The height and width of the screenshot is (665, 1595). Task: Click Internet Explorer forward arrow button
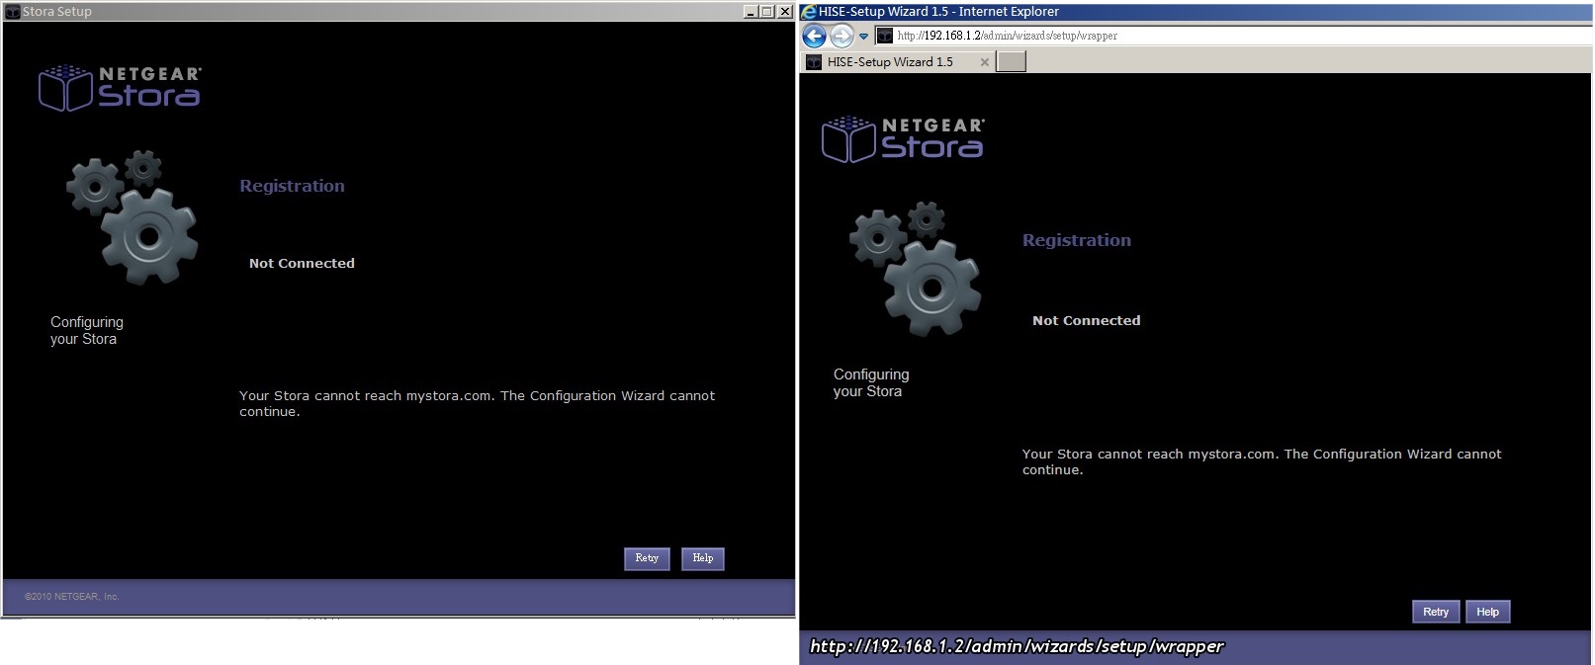pyautogui.click(x=842, y=37)
